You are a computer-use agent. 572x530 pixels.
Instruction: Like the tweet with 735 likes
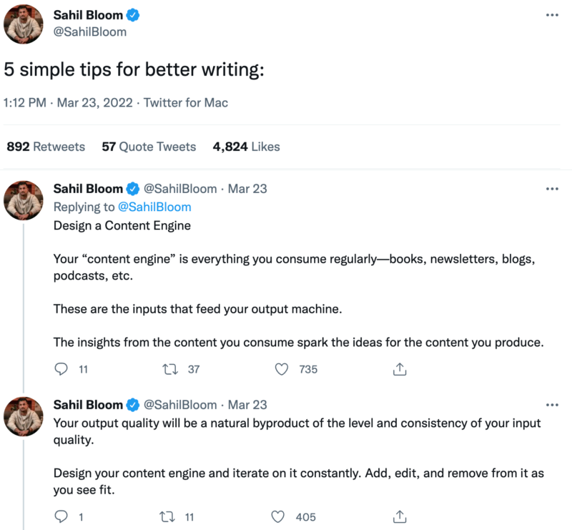(281, 369)
